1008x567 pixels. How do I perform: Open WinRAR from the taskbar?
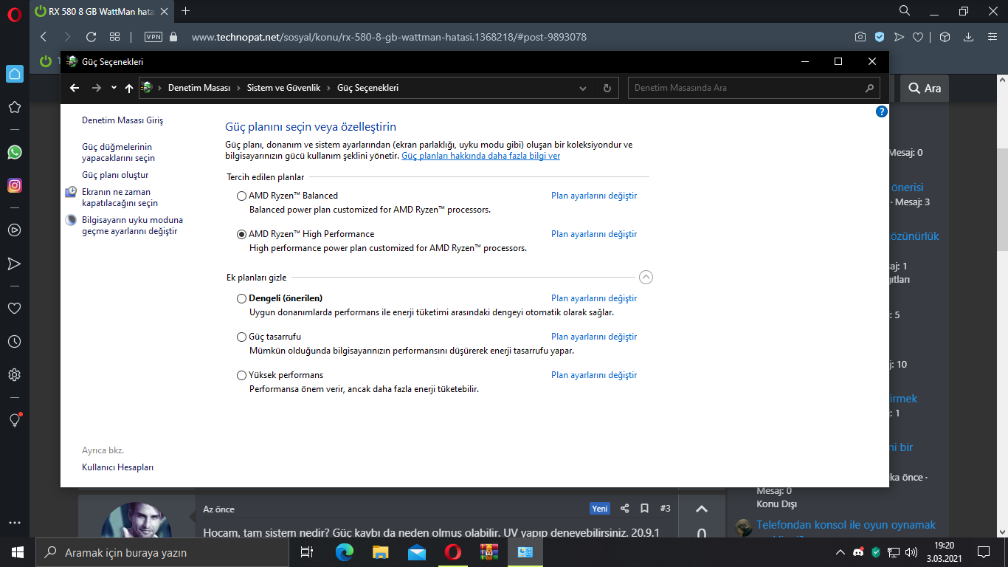489,552
